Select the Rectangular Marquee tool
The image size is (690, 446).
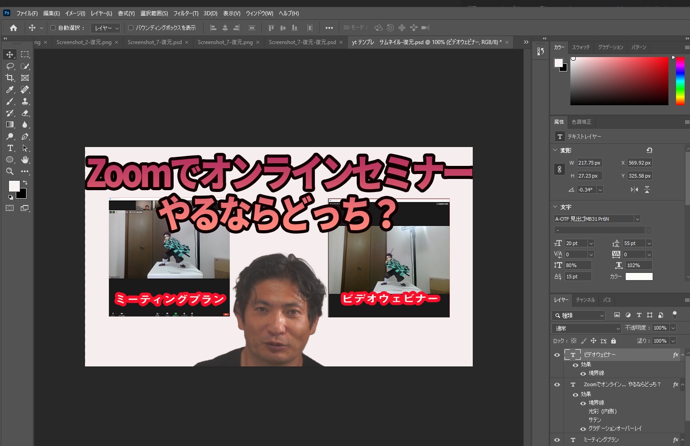tap(25, 54)
